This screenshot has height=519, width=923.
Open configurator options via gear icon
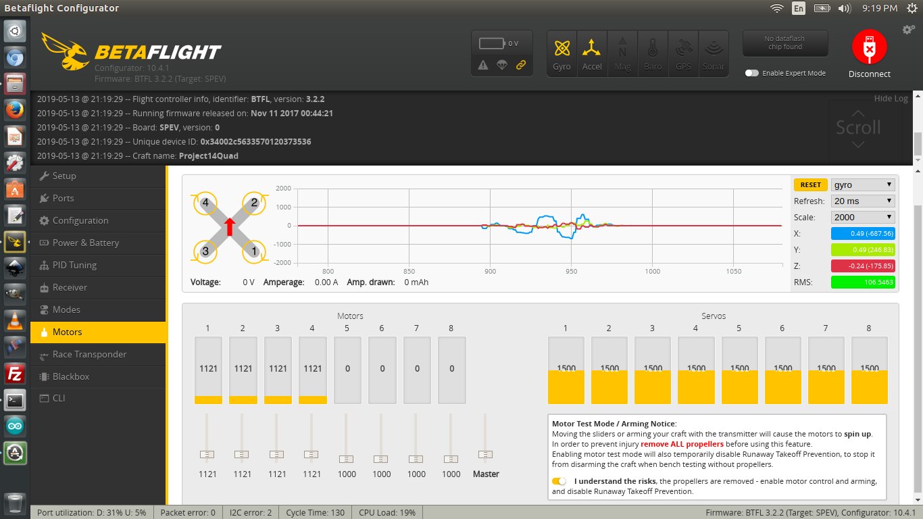tap(909, 30)
